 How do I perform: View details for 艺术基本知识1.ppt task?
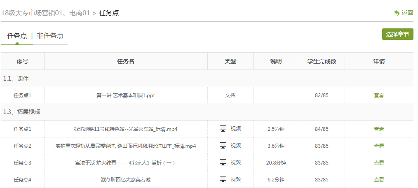(378, 95)
